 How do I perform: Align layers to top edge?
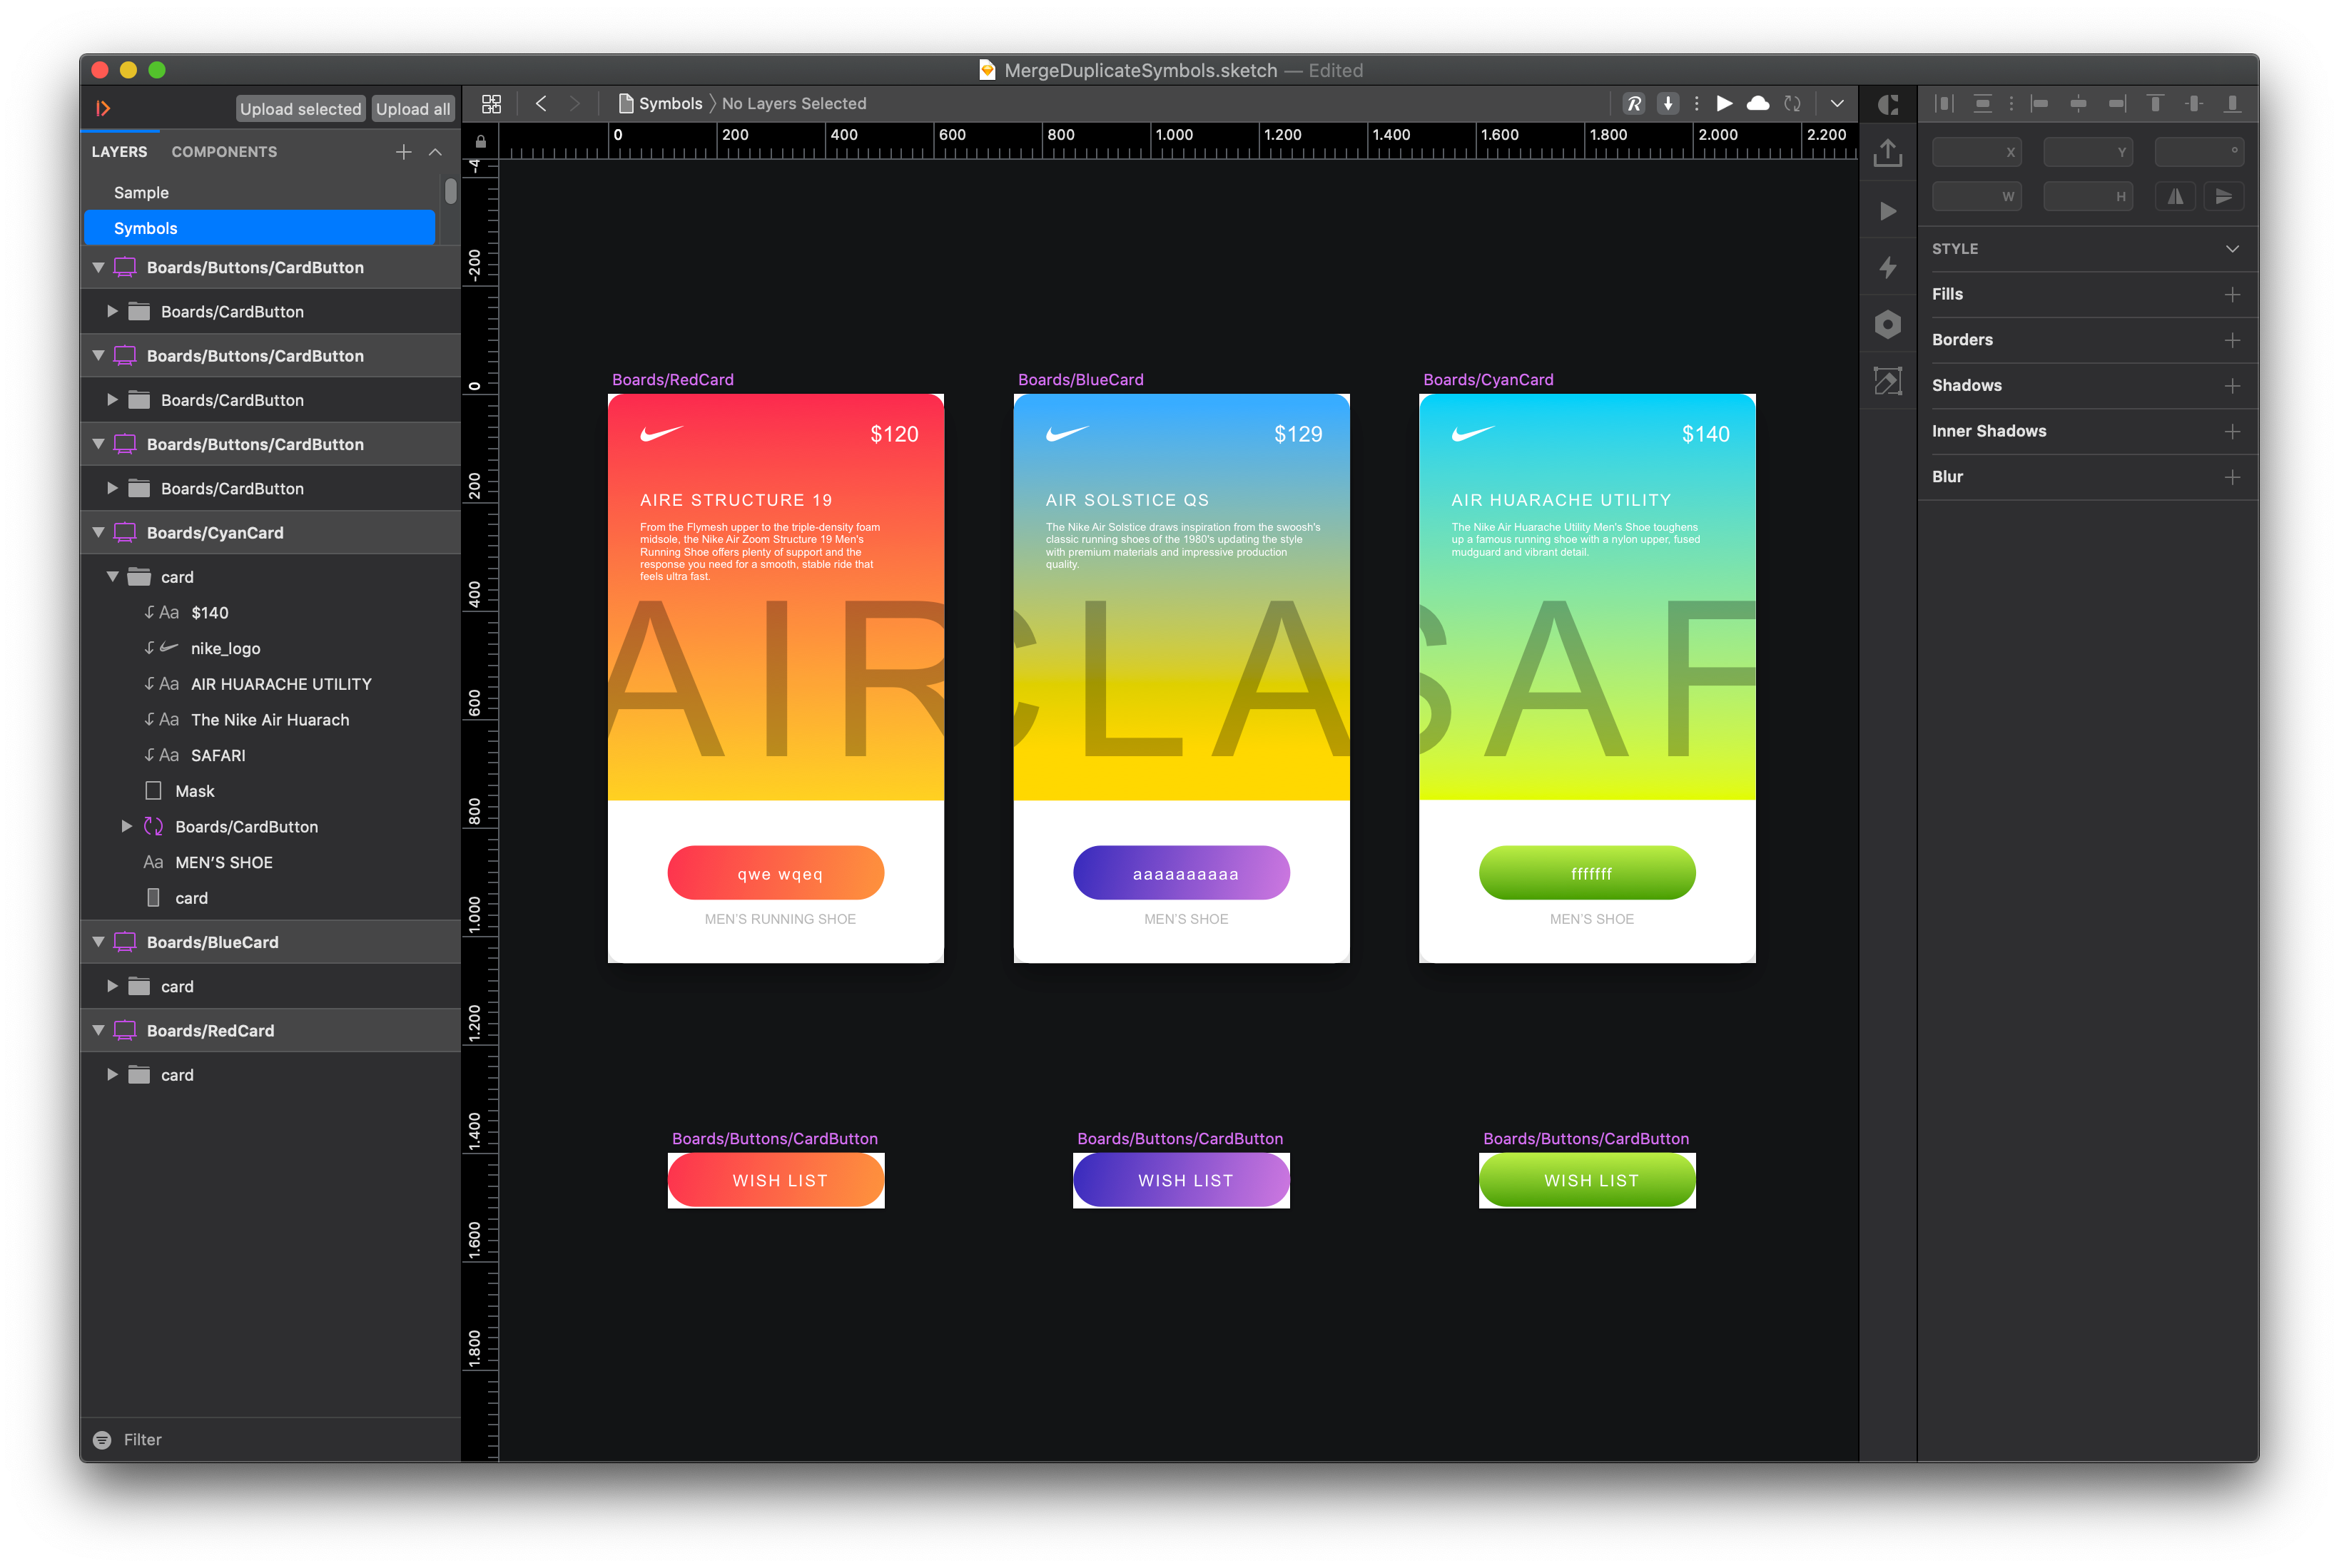tap(2155, 104)
